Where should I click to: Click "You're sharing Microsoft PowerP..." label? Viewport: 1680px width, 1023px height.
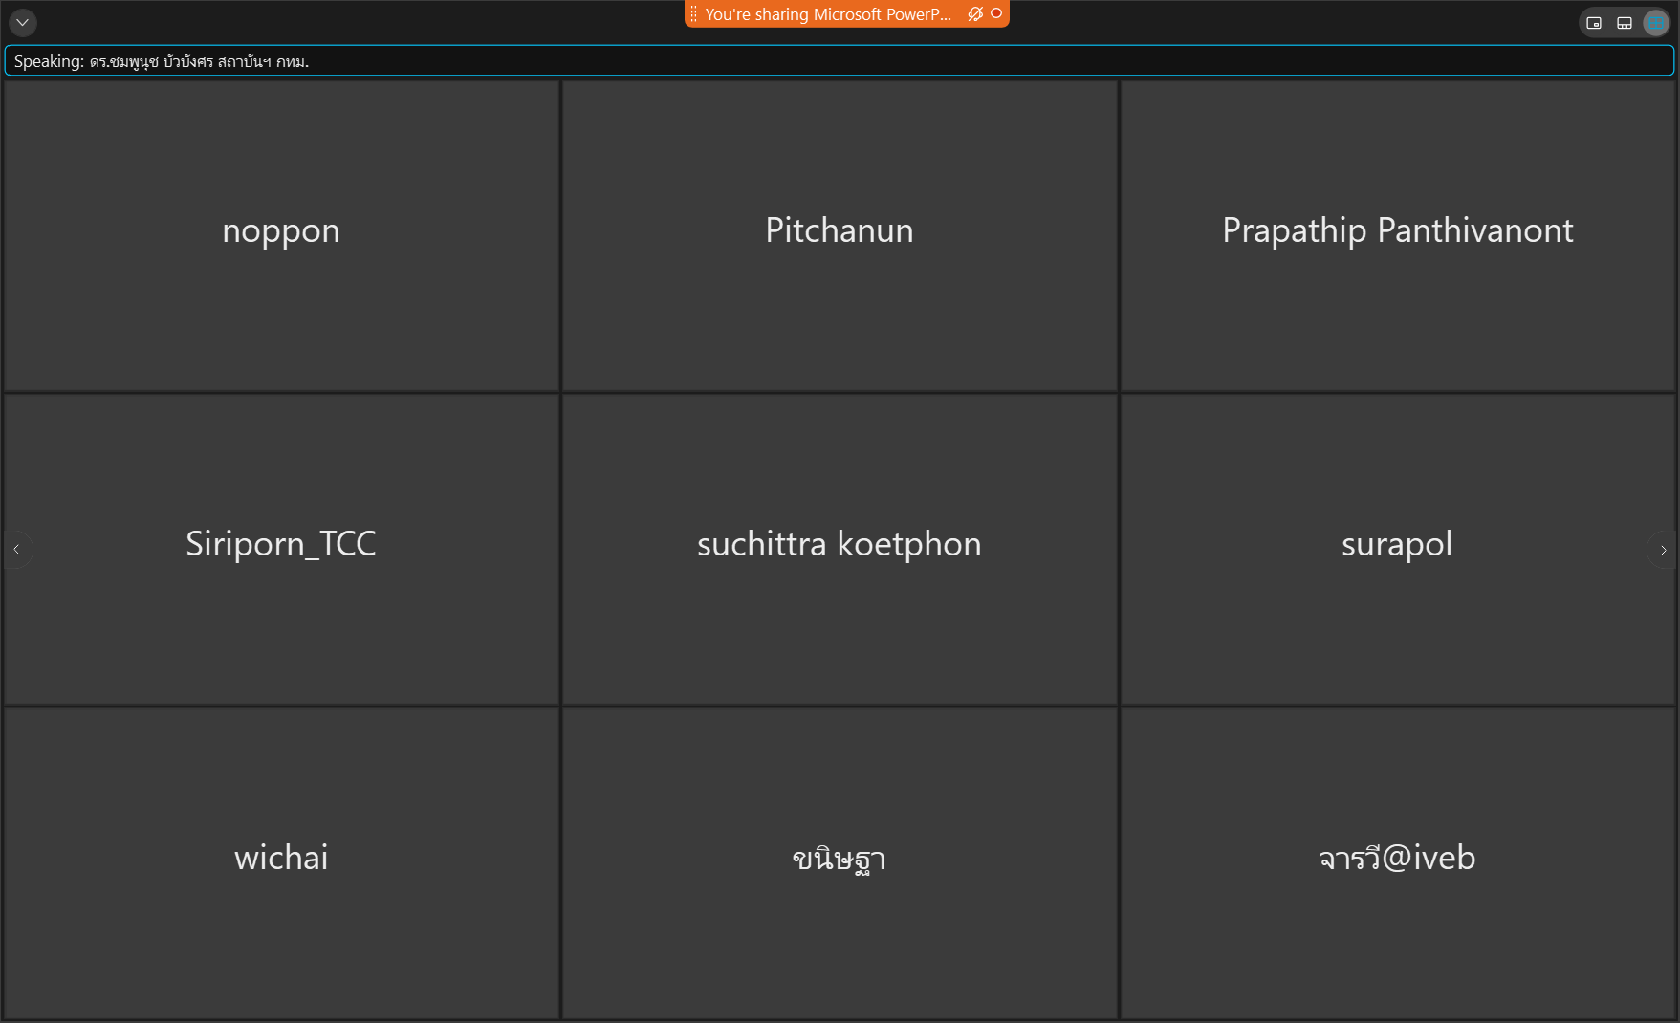[x=828, y=14]
